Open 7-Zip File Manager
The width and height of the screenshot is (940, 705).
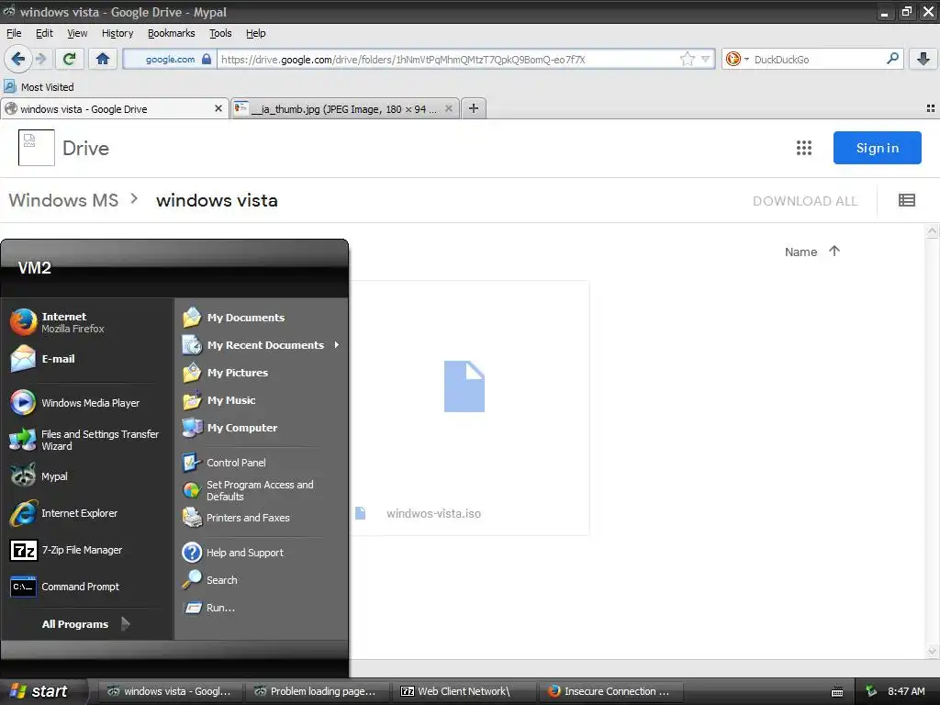88,550
